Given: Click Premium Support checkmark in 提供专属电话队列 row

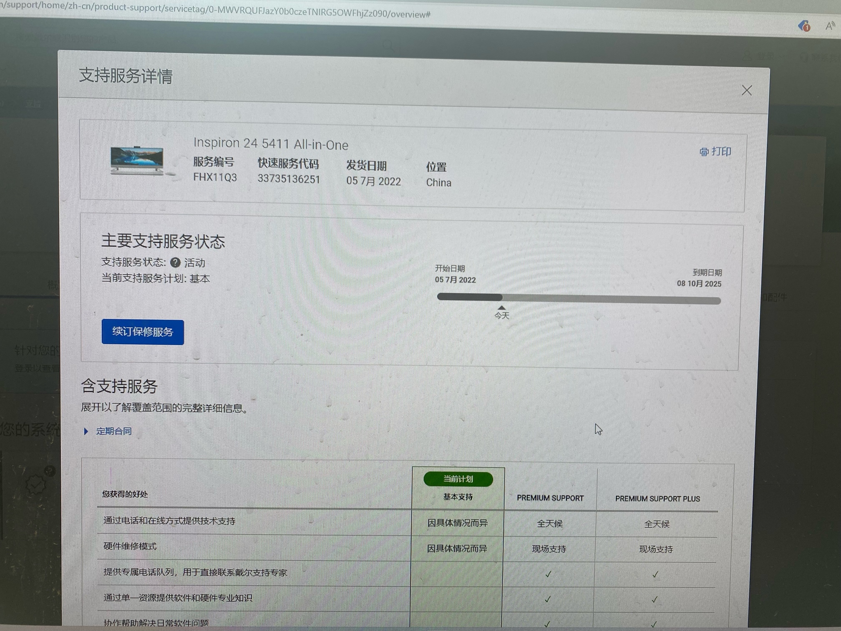Looking at the screenshot, I should [x=548, y=574].
